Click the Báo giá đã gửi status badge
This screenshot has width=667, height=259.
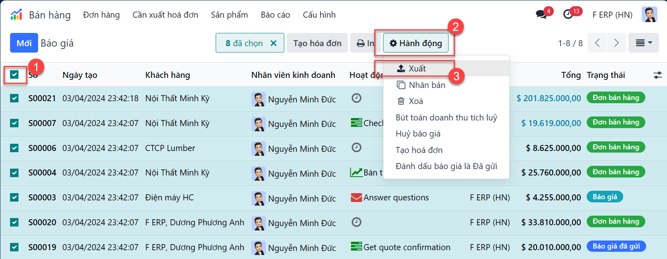click(616, 246)
